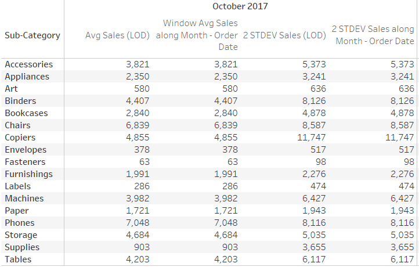Click the Appliances row label
Screen dimensions: 419x267
coord(27,77)
